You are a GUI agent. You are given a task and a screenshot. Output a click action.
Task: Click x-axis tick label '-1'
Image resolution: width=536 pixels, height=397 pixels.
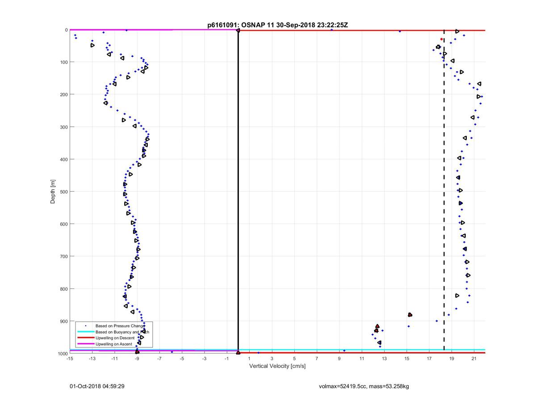pyautogui.click(x=227, y=359)
